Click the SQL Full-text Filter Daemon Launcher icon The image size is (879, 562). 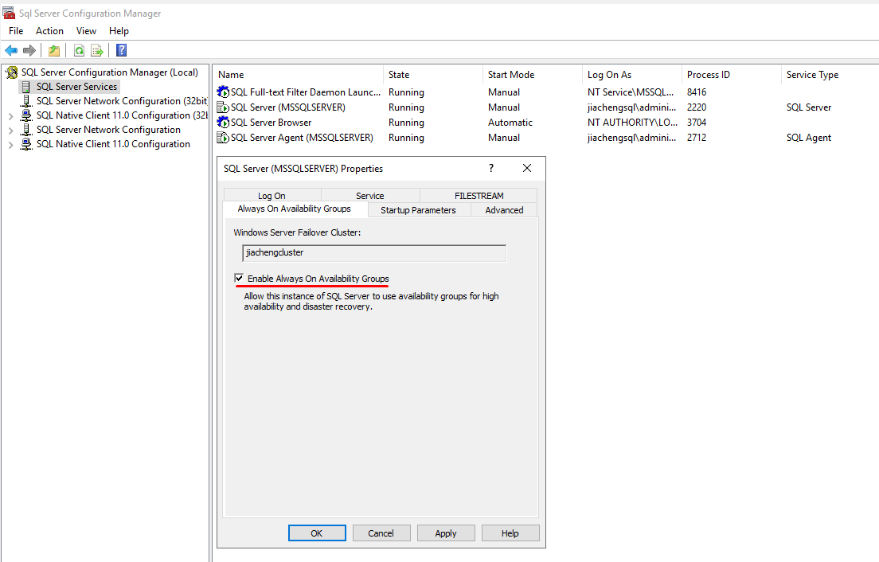click(223, 92)
